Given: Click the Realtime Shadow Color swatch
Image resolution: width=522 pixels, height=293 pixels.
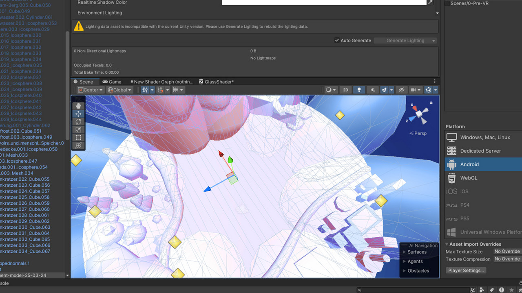Looking at the screenshot, I should [x=324, y=2].
